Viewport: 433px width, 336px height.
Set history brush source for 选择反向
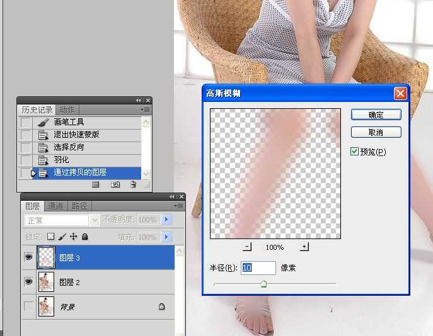tap(26, 147)
